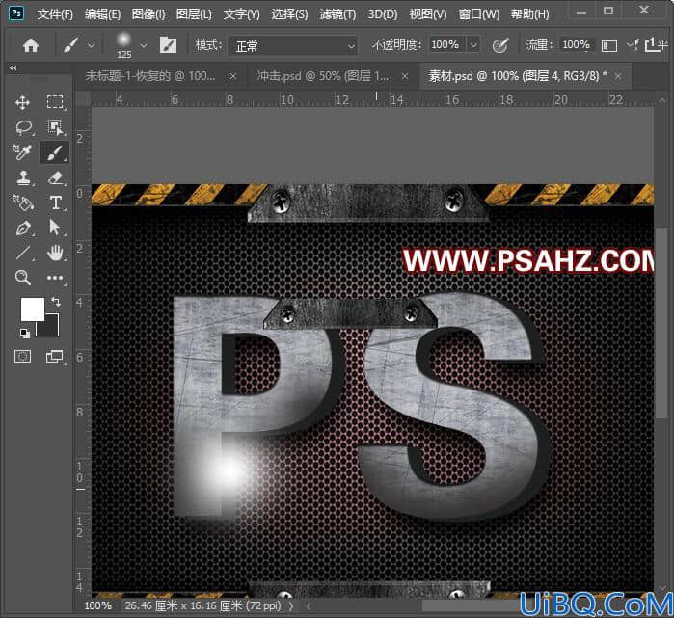Open the 窗口(W) menu

click(479, 14)
